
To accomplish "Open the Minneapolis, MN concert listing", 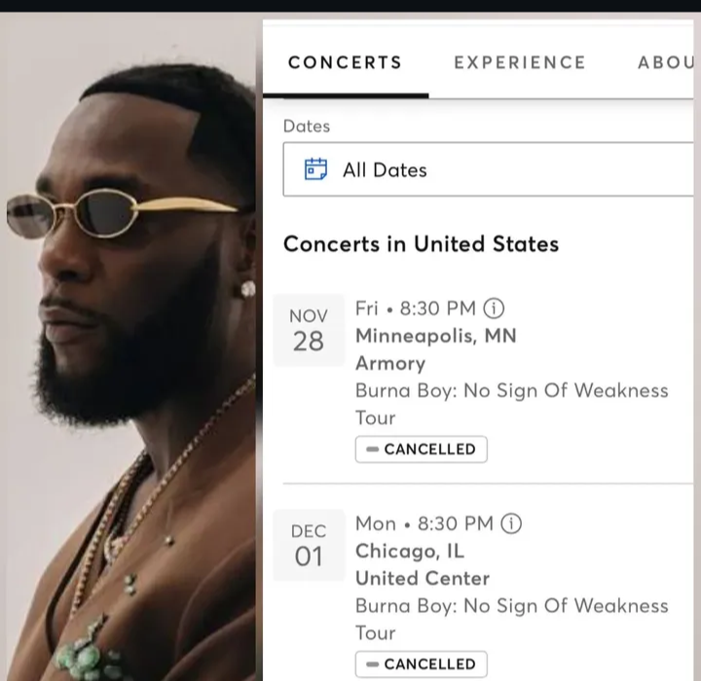I will [435, 336].
